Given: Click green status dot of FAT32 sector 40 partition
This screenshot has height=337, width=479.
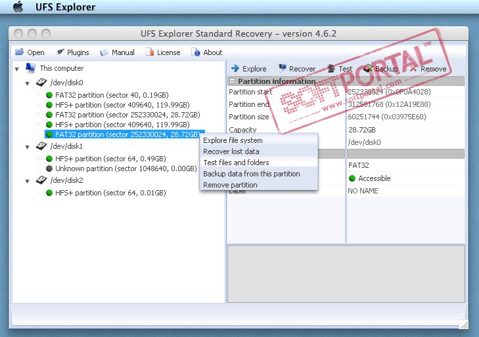Looking at the screenshot, I should pos(49,95).
